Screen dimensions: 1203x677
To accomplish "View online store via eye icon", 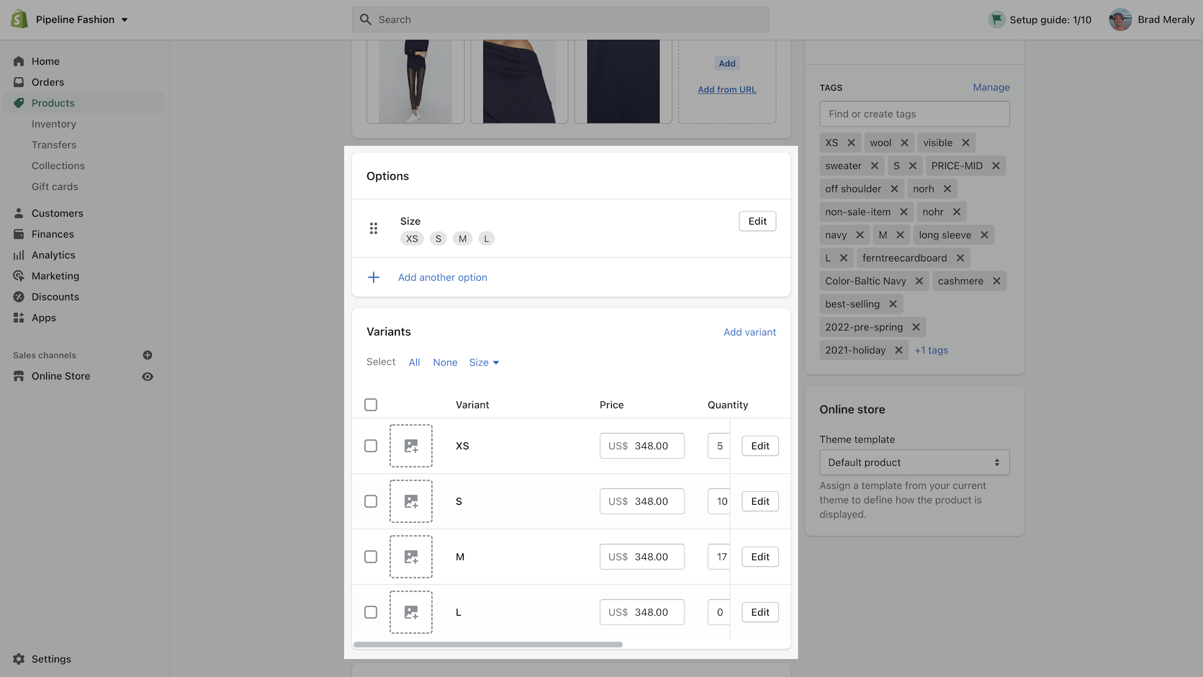I will pos(148,377).
